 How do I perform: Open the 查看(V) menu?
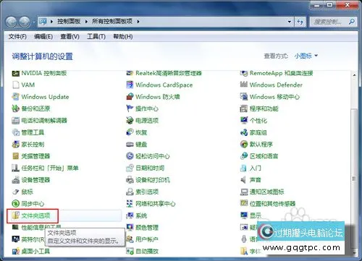[x=70, y=37]
